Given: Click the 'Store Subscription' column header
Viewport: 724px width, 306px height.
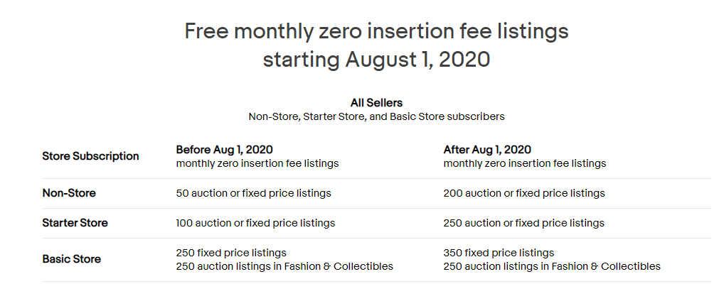Looking at the screenshot, I should click(90, 156).
